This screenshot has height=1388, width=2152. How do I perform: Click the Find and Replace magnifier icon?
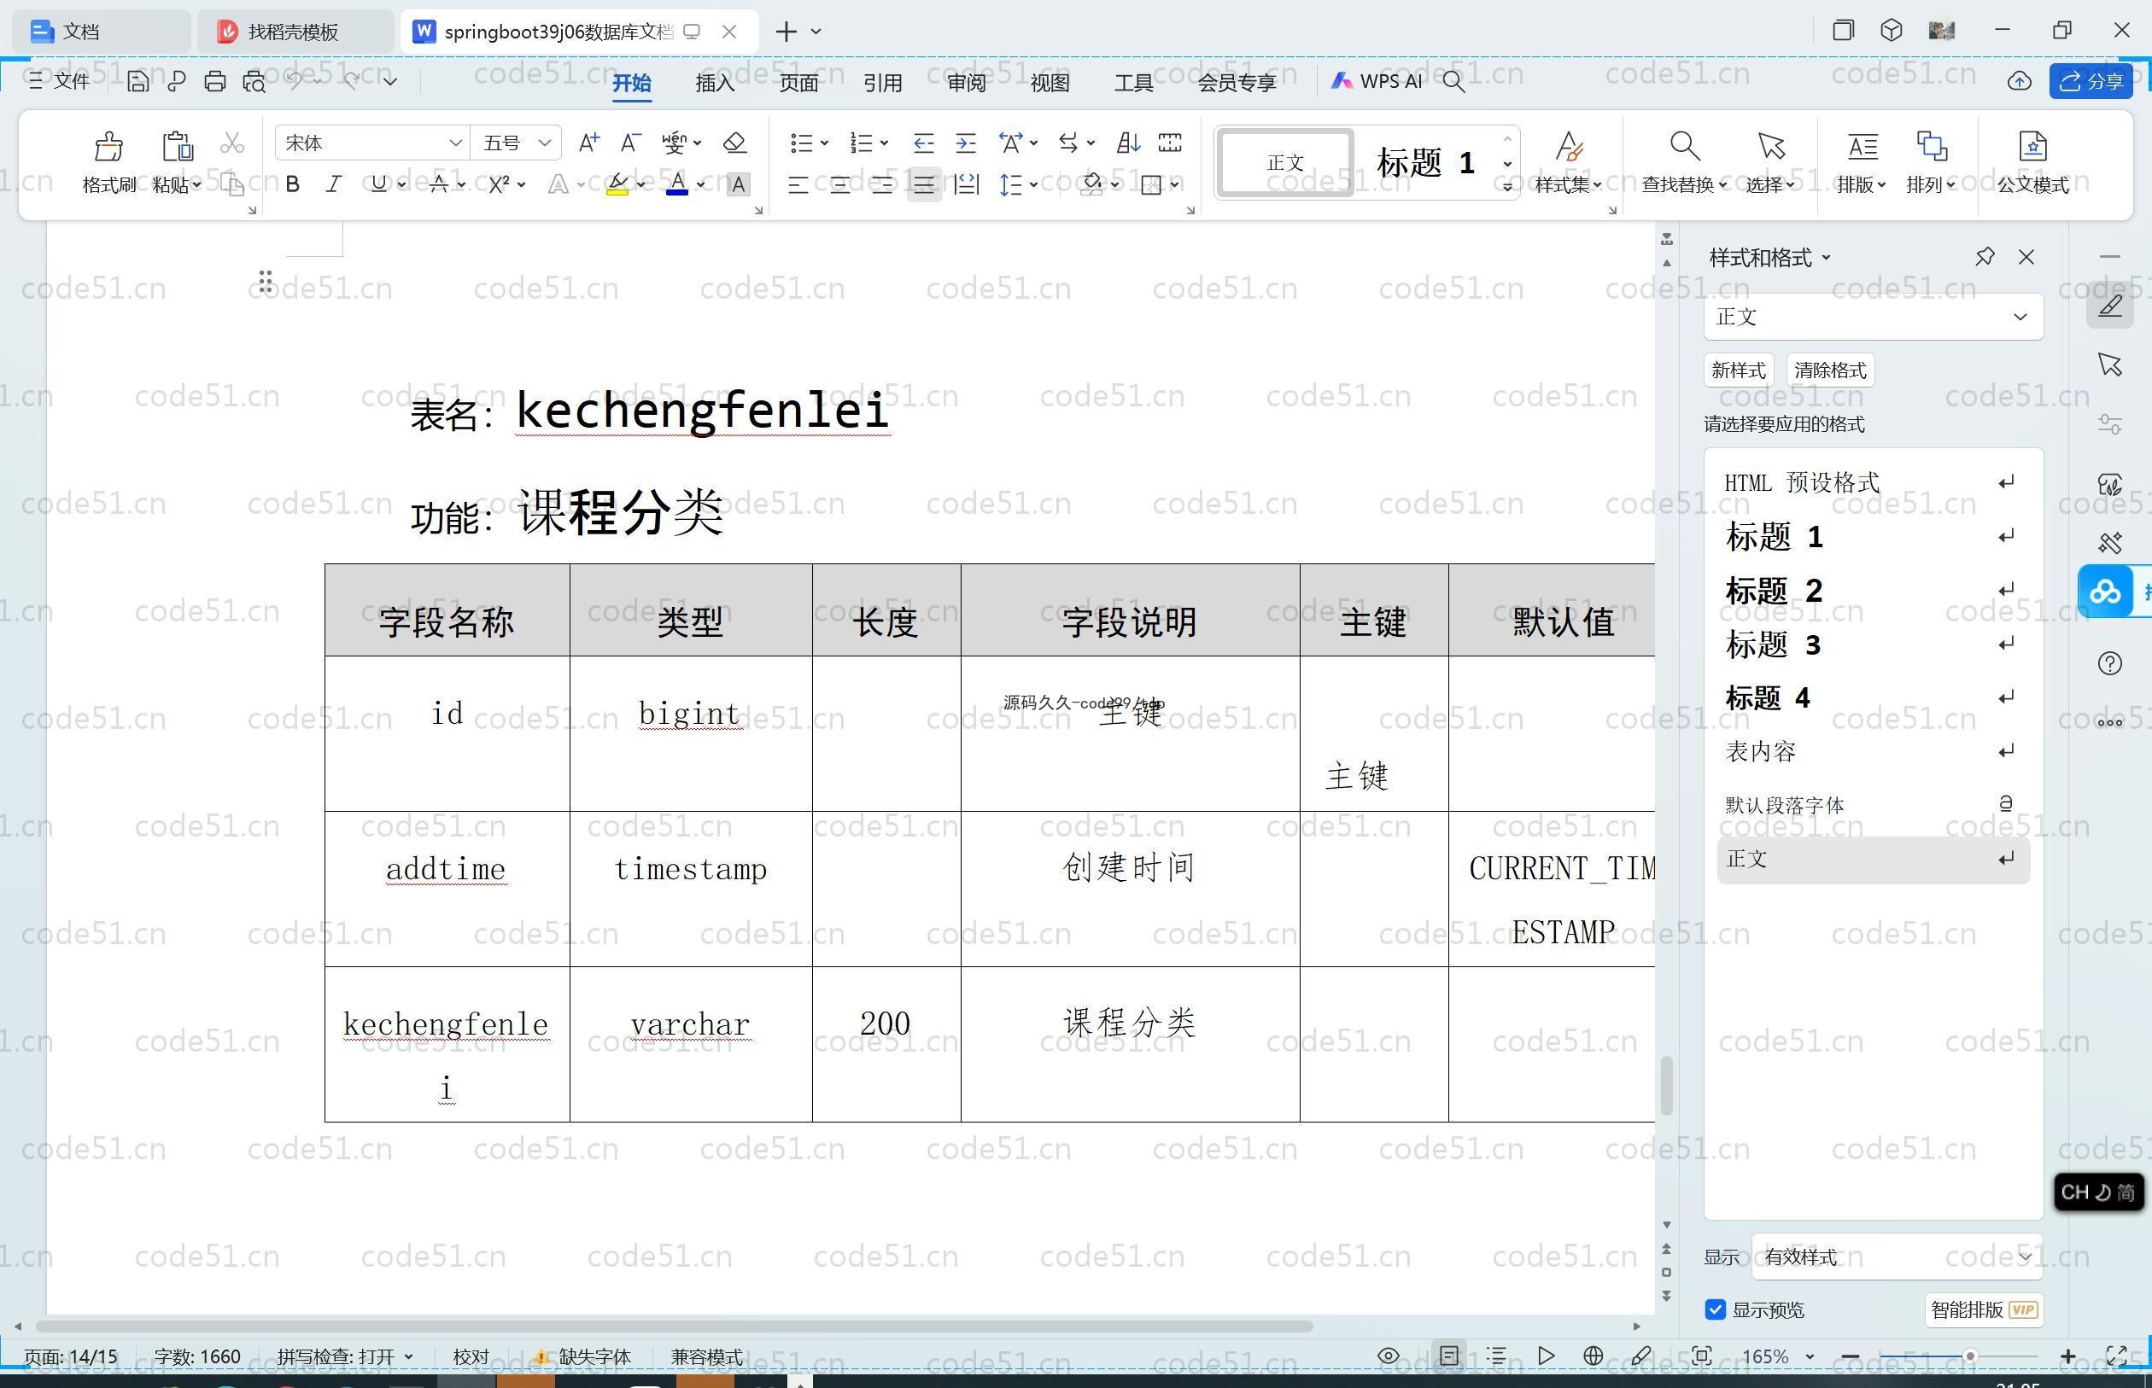pos(1684,145)
